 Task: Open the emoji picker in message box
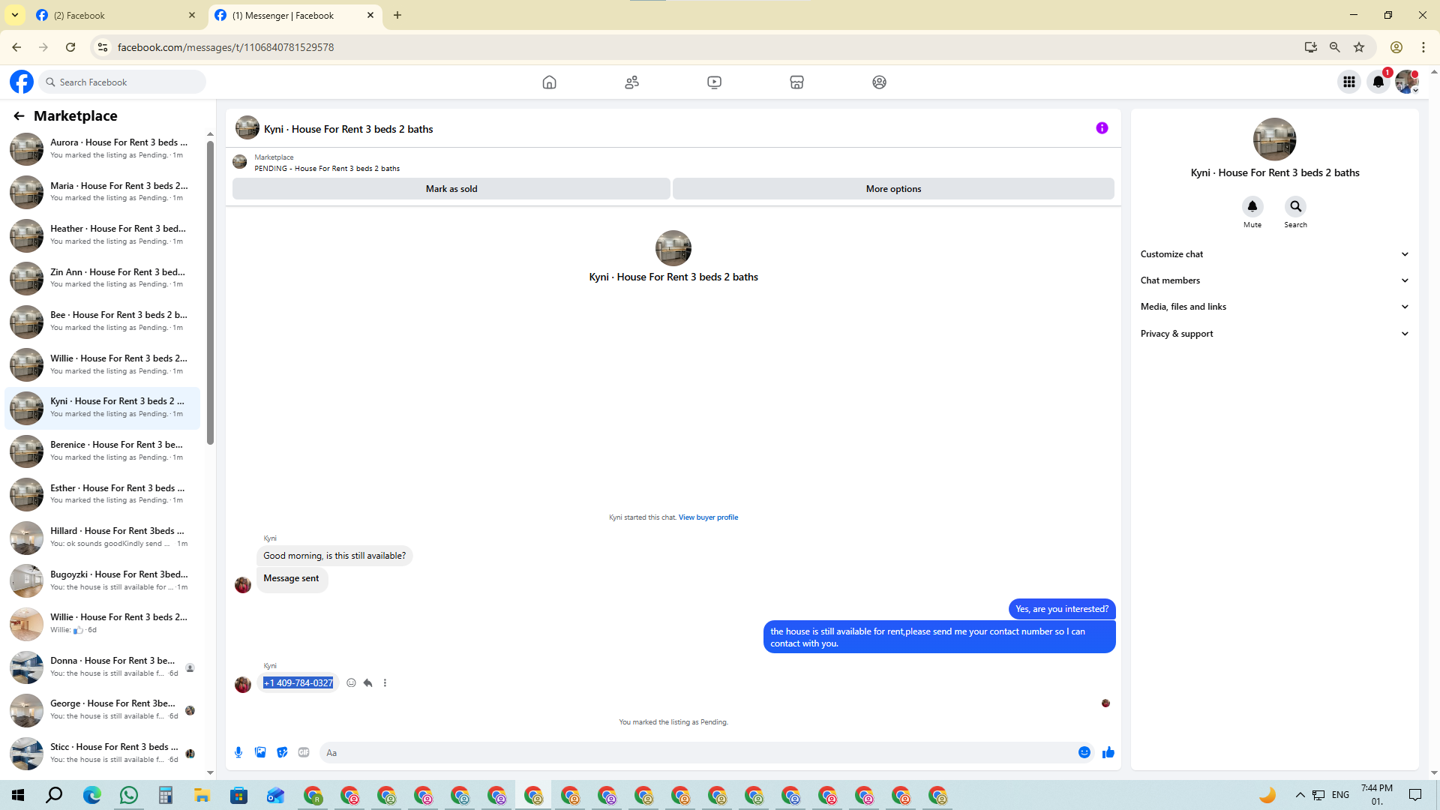pos(1084,752)
